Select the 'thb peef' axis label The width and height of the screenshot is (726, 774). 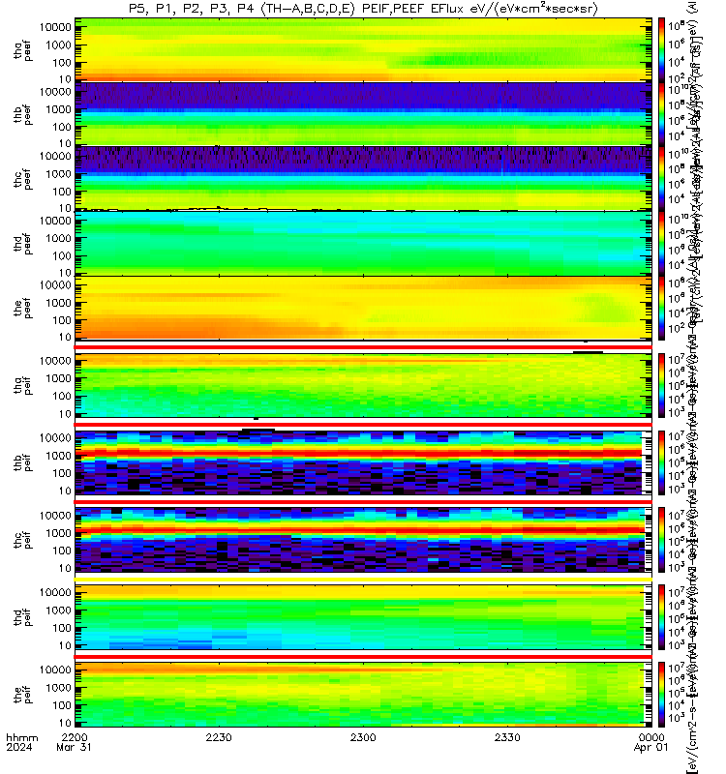22,114
